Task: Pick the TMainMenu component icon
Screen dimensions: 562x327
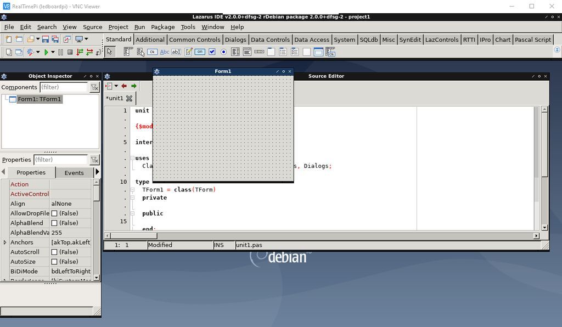Action: coord(127,52)
